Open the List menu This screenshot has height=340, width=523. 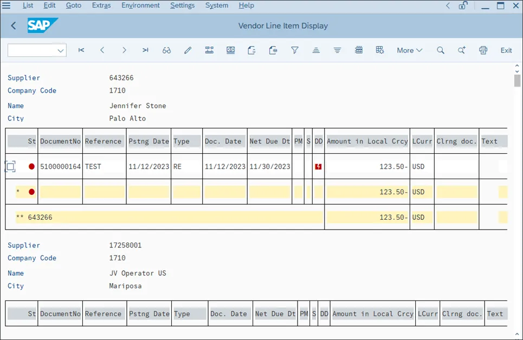[x=28, y=5]
